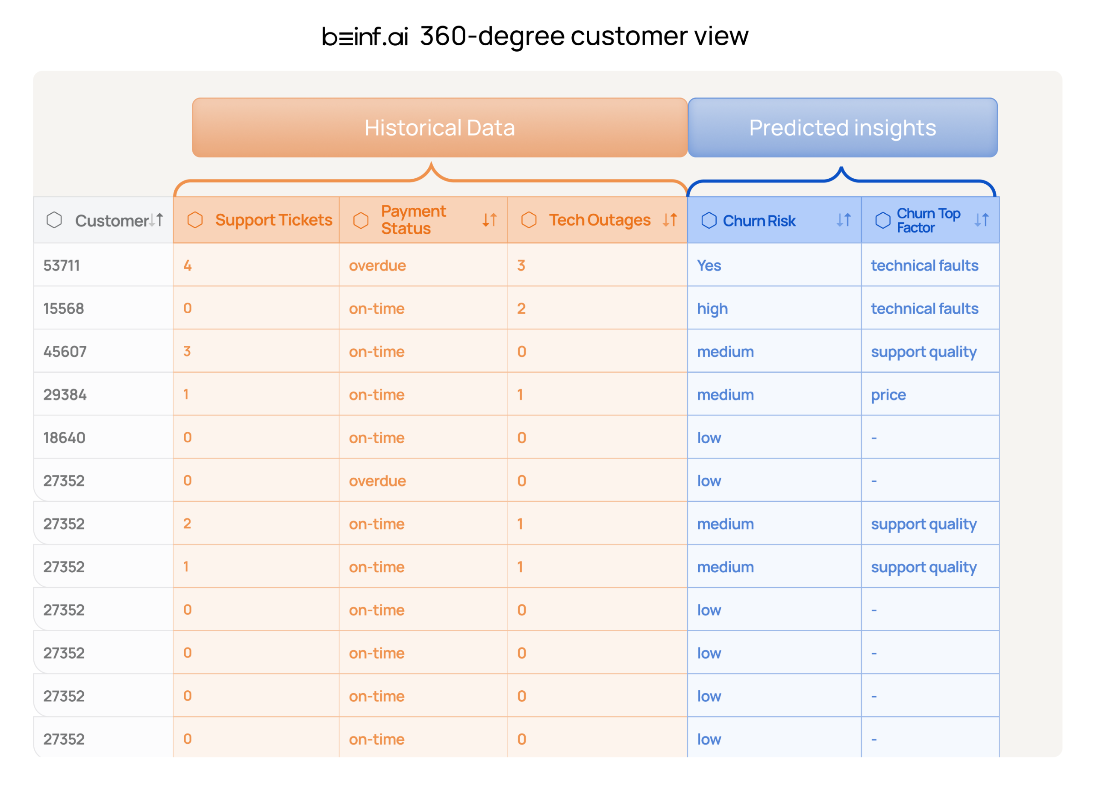
Task: Click 'high' churn risk value
Action: [712, 309]
